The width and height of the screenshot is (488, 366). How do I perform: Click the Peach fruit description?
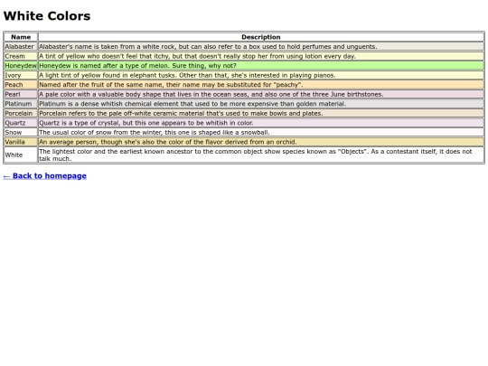click(x=261, y=85)
